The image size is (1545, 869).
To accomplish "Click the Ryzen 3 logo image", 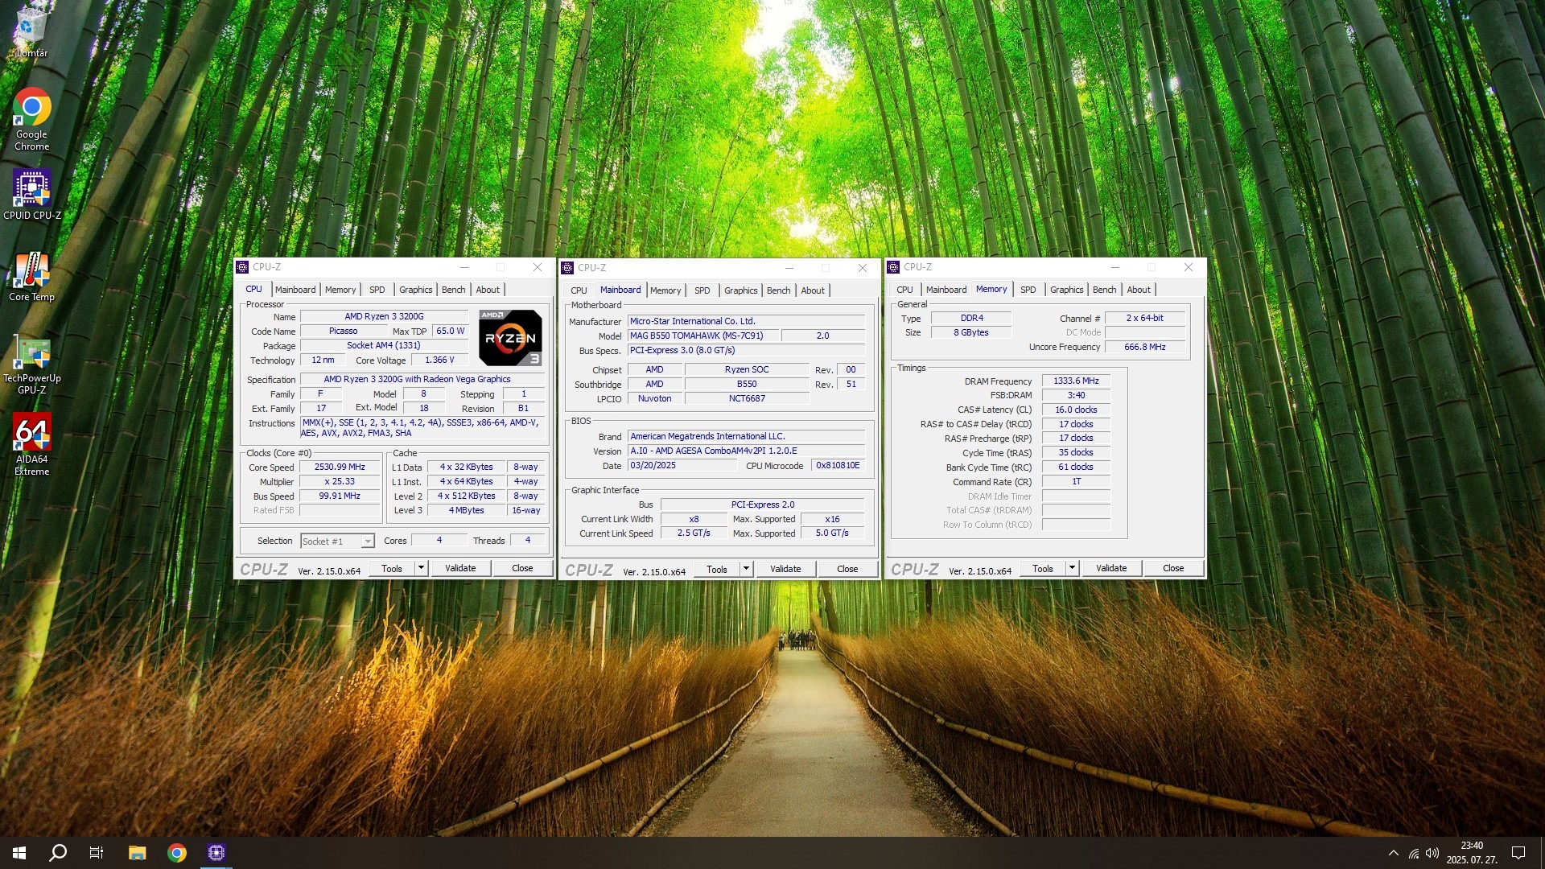I will click(510, 338).
